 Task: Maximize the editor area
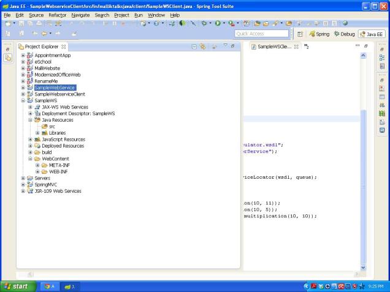click(366, 46)
